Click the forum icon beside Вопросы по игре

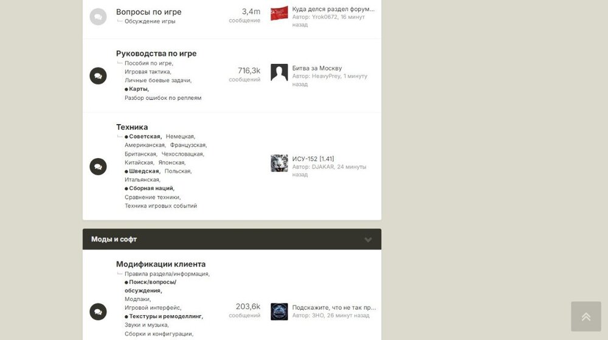pyautogui.click(x=98, y=16)
